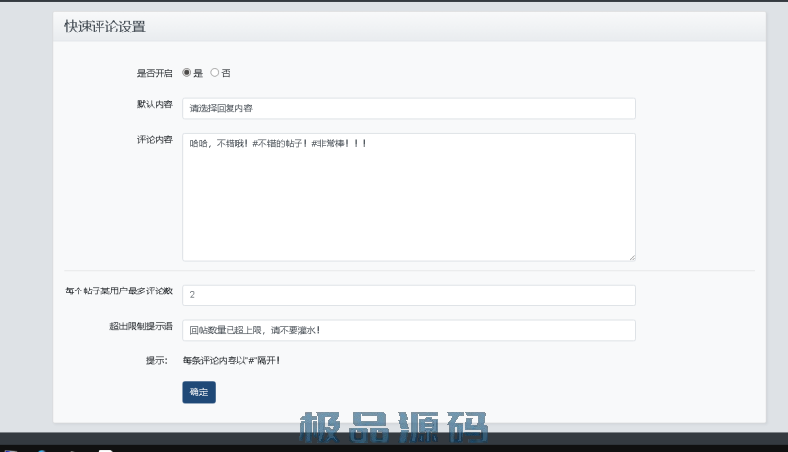Image resolution: width=788 pixels, height=452 pixels.
Task: Place cursor at end of "#非常棒！！！" text
Action: pos(369,144)
